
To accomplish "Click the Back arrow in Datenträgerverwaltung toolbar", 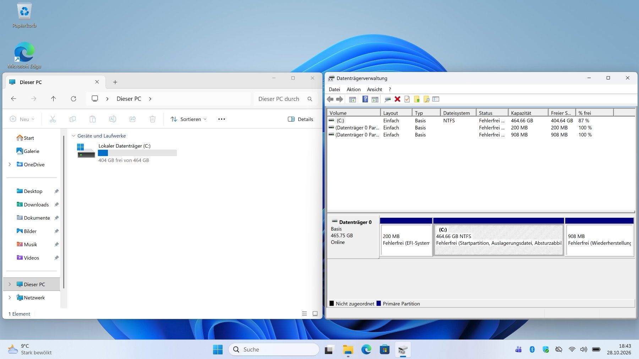I will [x=330, y=99].
